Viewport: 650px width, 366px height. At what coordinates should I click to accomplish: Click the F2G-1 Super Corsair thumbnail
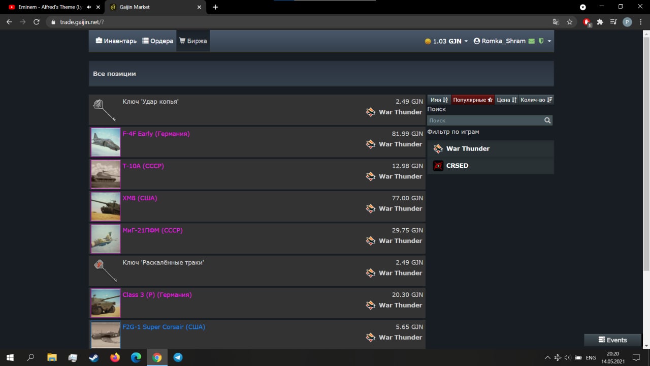(x=106, y=334)
